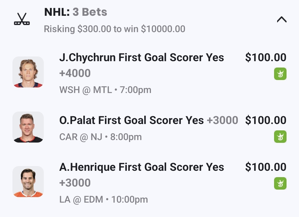Click the "NHL: 3 Bets" header title
The width and height of the screenshot is (299, 217).
coord(76,12)
